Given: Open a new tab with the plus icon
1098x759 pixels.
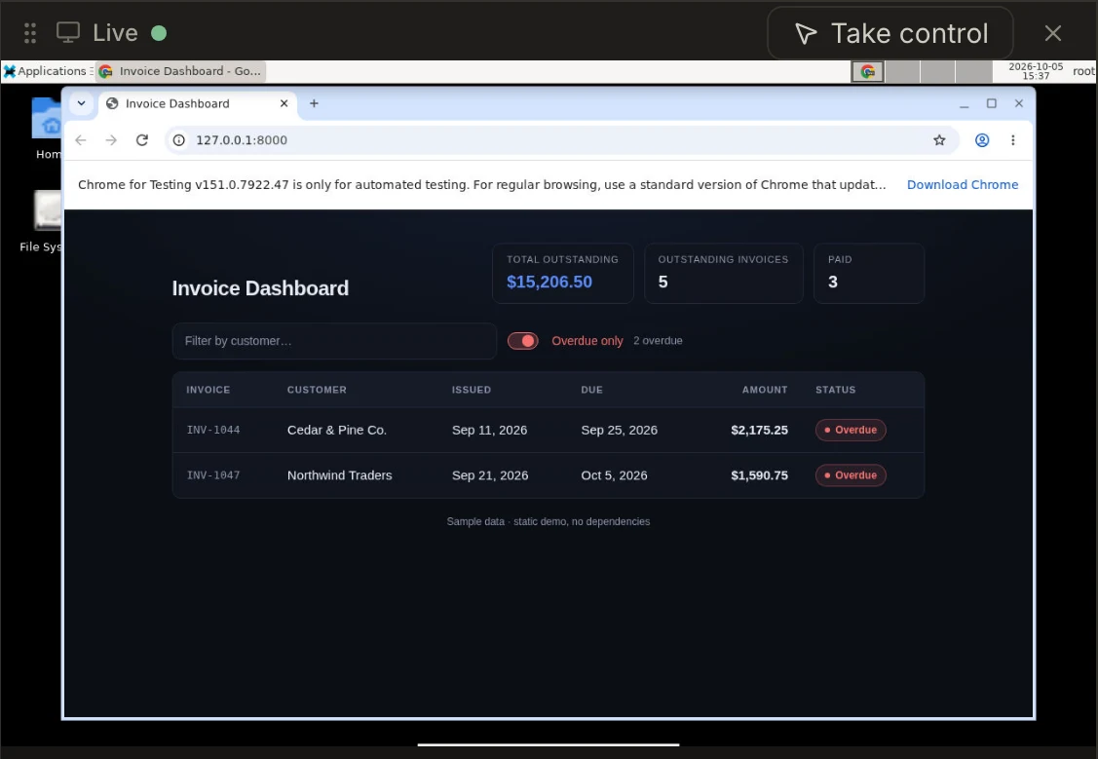Looking at the screenshot, I should [x=314, y=103].
